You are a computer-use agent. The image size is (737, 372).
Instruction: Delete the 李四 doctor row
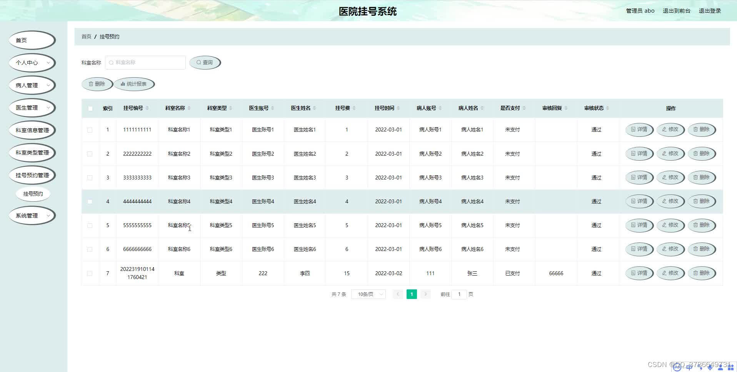(702, 273)
